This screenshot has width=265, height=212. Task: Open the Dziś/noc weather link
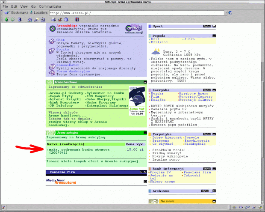click(159, 42)
